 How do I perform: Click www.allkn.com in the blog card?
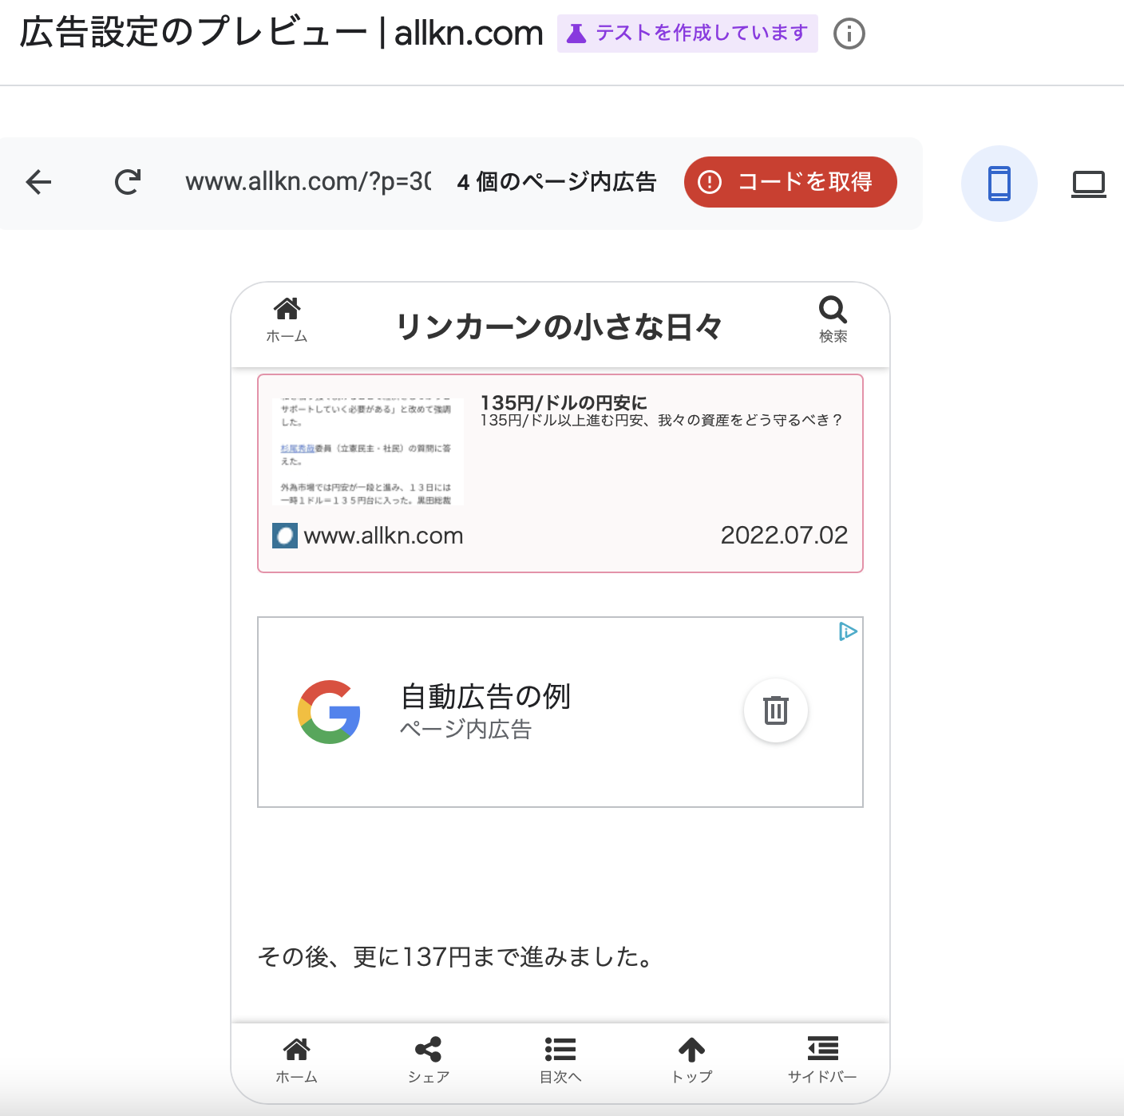pos(383,536)
